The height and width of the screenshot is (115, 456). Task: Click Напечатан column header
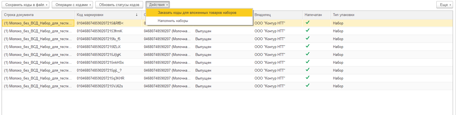click(x=313, y=15)
